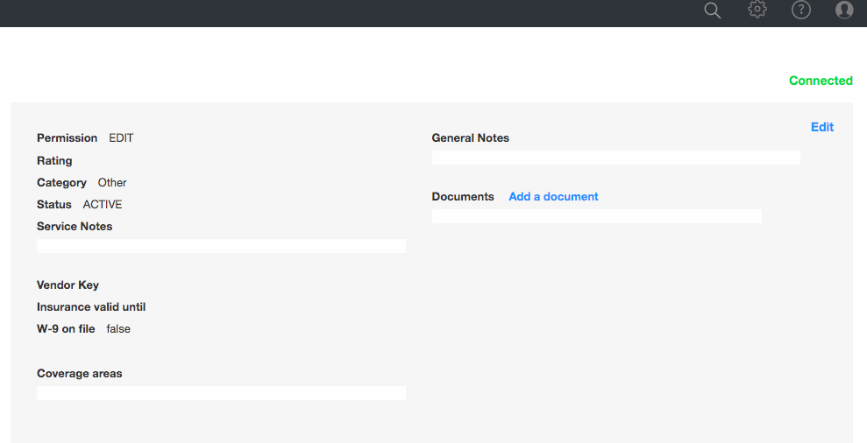
Task: Click the Documents heading label
Action: (463, 197)
